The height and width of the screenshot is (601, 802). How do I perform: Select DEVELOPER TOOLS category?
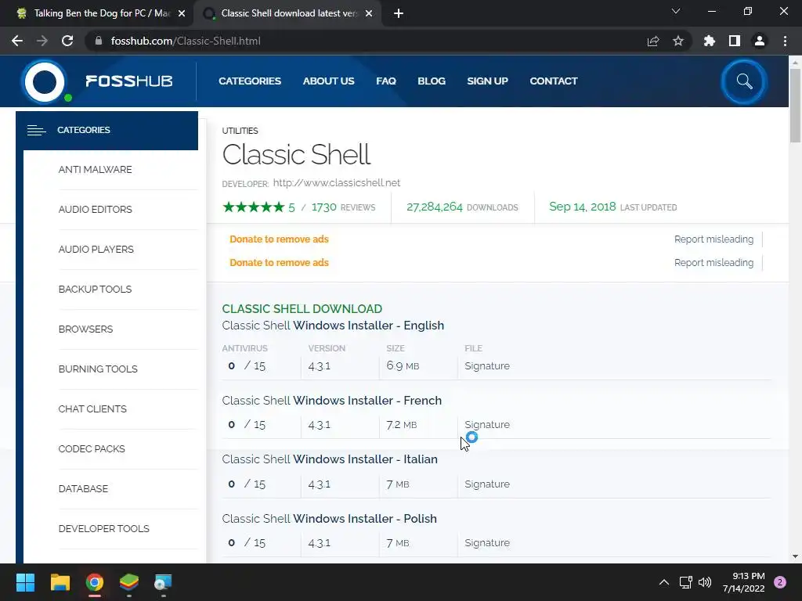104,528
